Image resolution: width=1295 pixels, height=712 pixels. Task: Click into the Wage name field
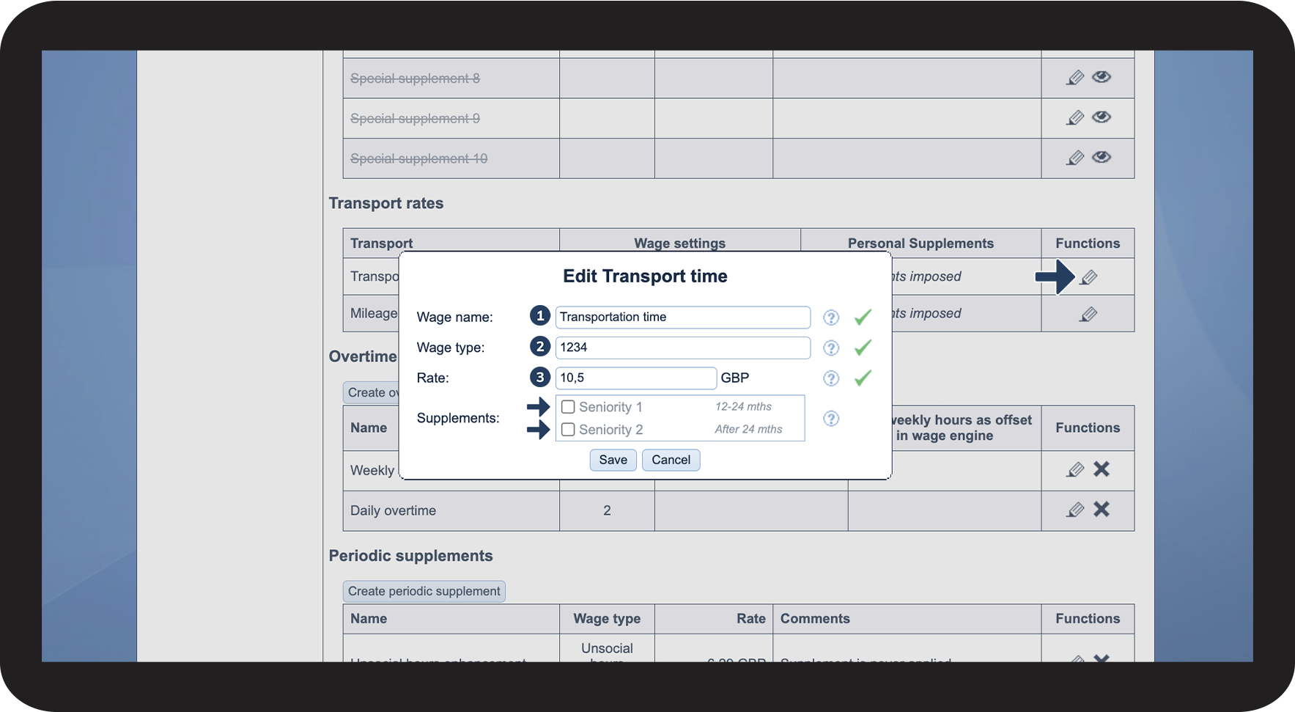tap(682, 318)
